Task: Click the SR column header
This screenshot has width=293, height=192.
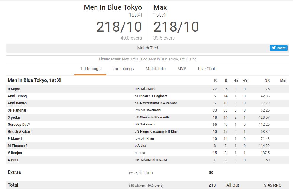Action: point(267,80)
